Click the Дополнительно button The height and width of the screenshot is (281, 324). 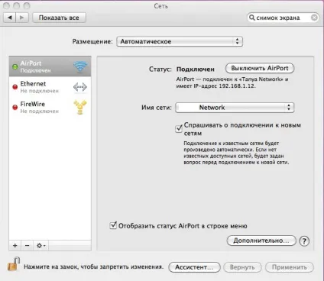coord(261,241)
